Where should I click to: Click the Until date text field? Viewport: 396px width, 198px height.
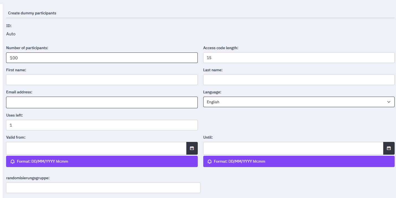pos(293,148)
